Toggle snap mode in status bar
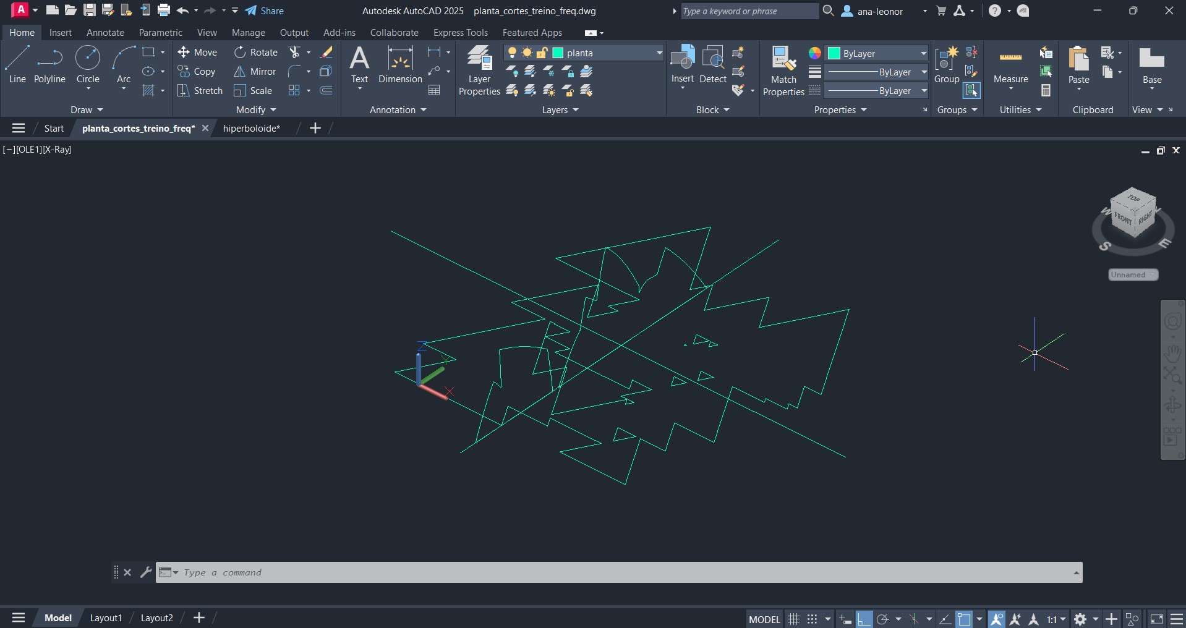The width and height of the screenshot is (1186, 628). (x=813, y=619)
